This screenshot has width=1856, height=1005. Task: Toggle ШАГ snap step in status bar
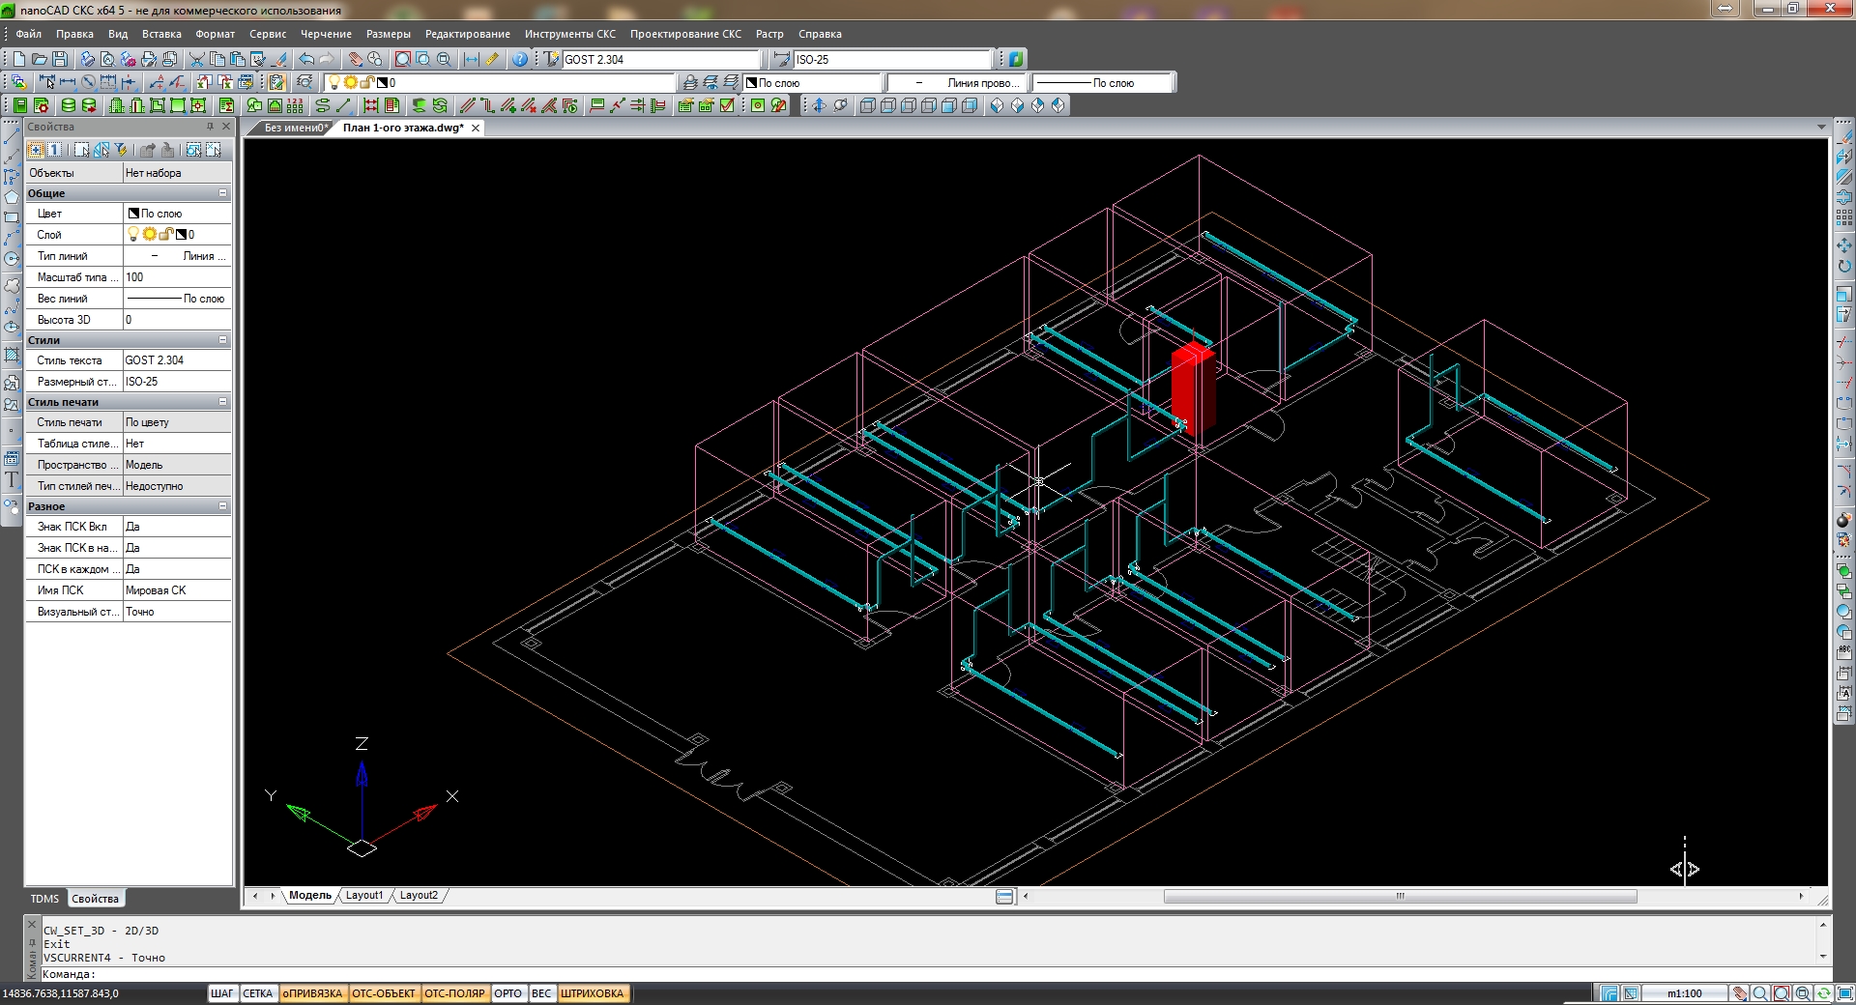pos(221,993)
